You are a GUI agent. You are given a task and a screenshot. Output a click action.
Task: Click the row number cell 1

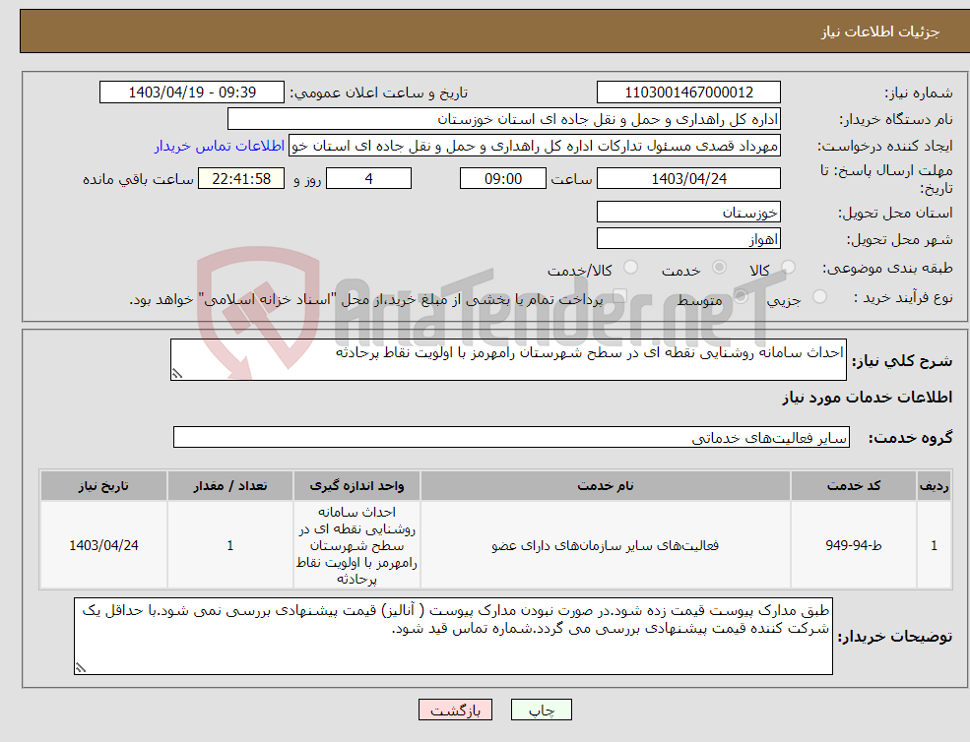pos(935,545)
